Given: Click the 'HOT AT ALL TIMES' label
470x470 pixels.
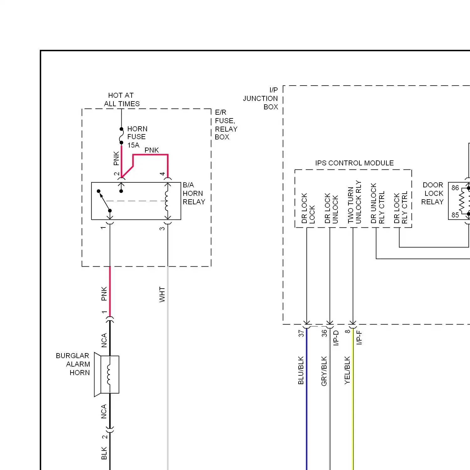Looking at the screenshot, I should tap(122, 100).
